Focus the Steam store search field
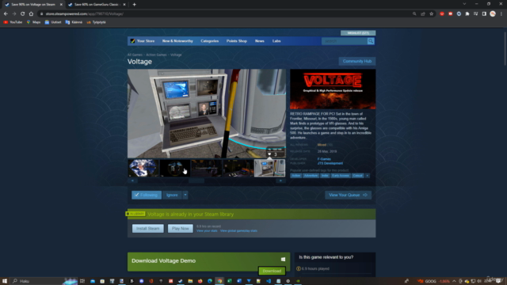 tap(345, 41)
